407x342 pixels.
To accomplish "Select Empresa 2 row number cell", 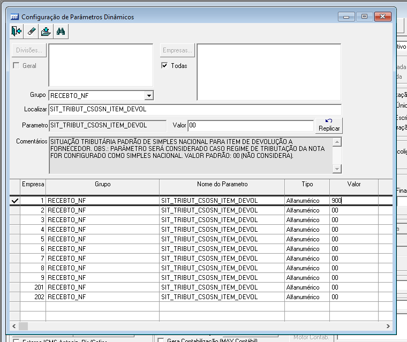I will coord(33,210).
